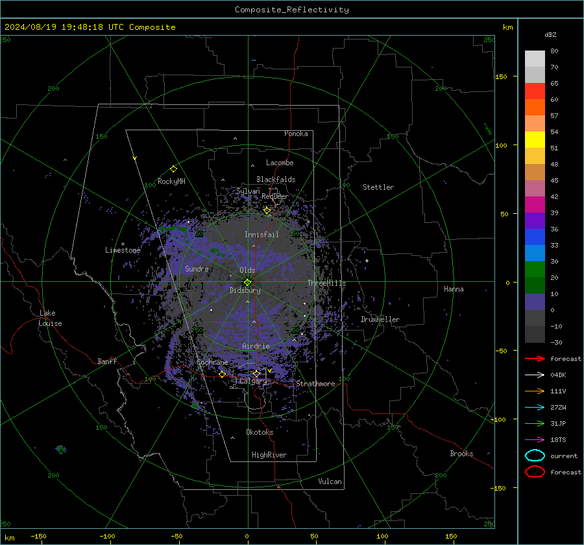Select the ThreeHills label
584x545 pixels.
[326, 283]
